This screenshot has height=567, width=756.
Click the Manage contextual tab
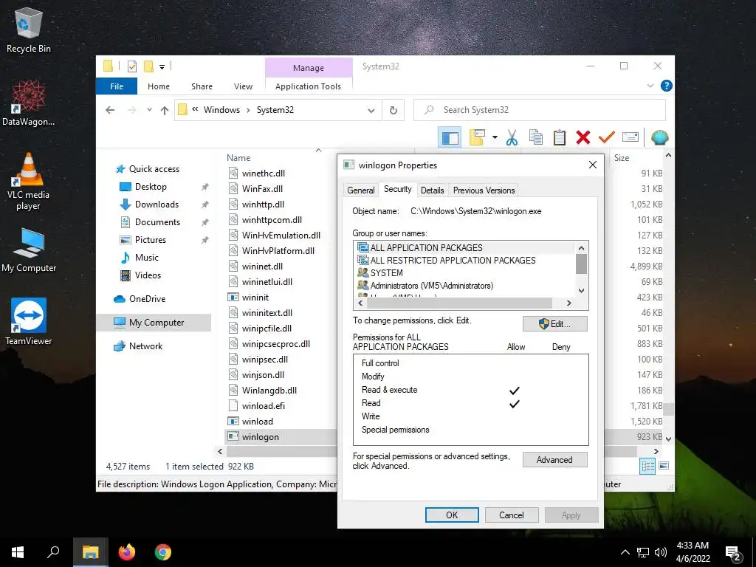pos(309,68)
